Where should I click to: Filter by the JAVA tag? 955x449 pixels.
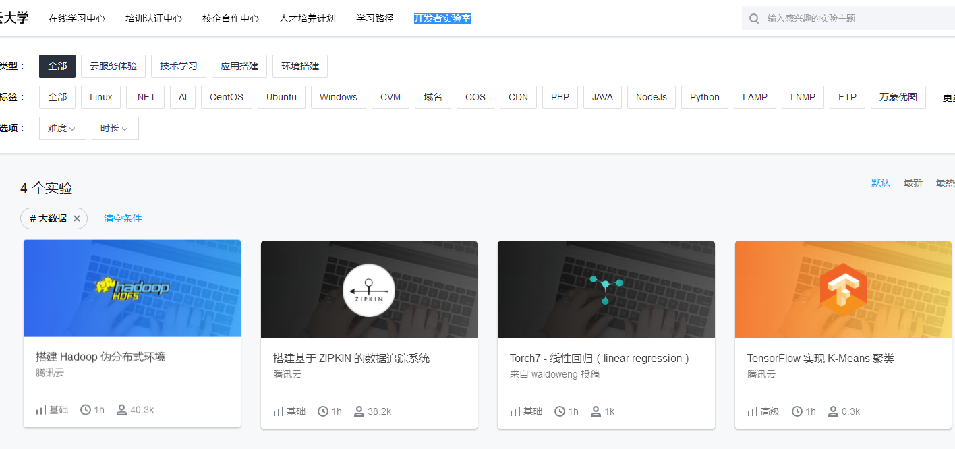(x=602, y=97)
